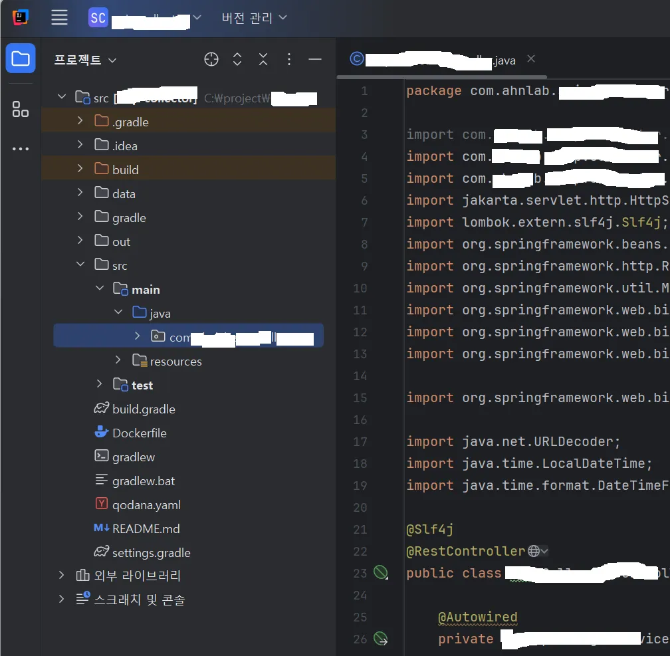
Task: Close the open java editor tab
Action: click(530, 59)
